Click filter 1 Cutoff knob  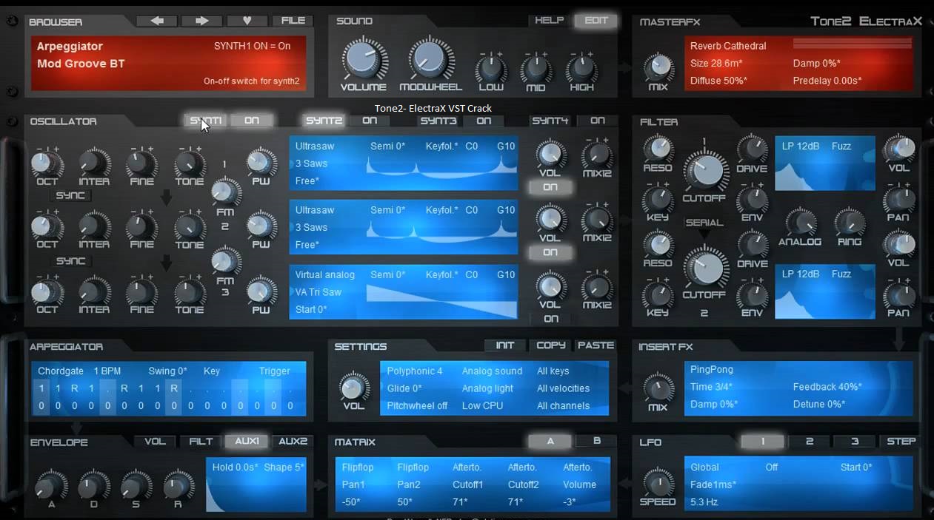(x=706, y=170)
